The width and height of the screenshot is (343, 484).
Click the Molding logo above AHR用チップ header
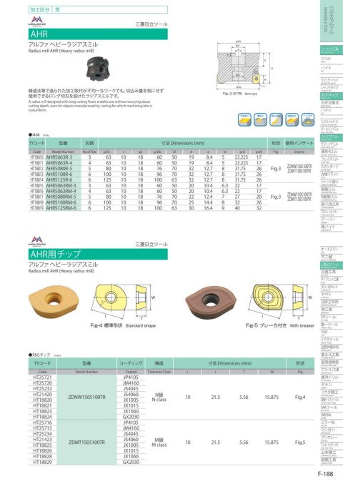37,241
